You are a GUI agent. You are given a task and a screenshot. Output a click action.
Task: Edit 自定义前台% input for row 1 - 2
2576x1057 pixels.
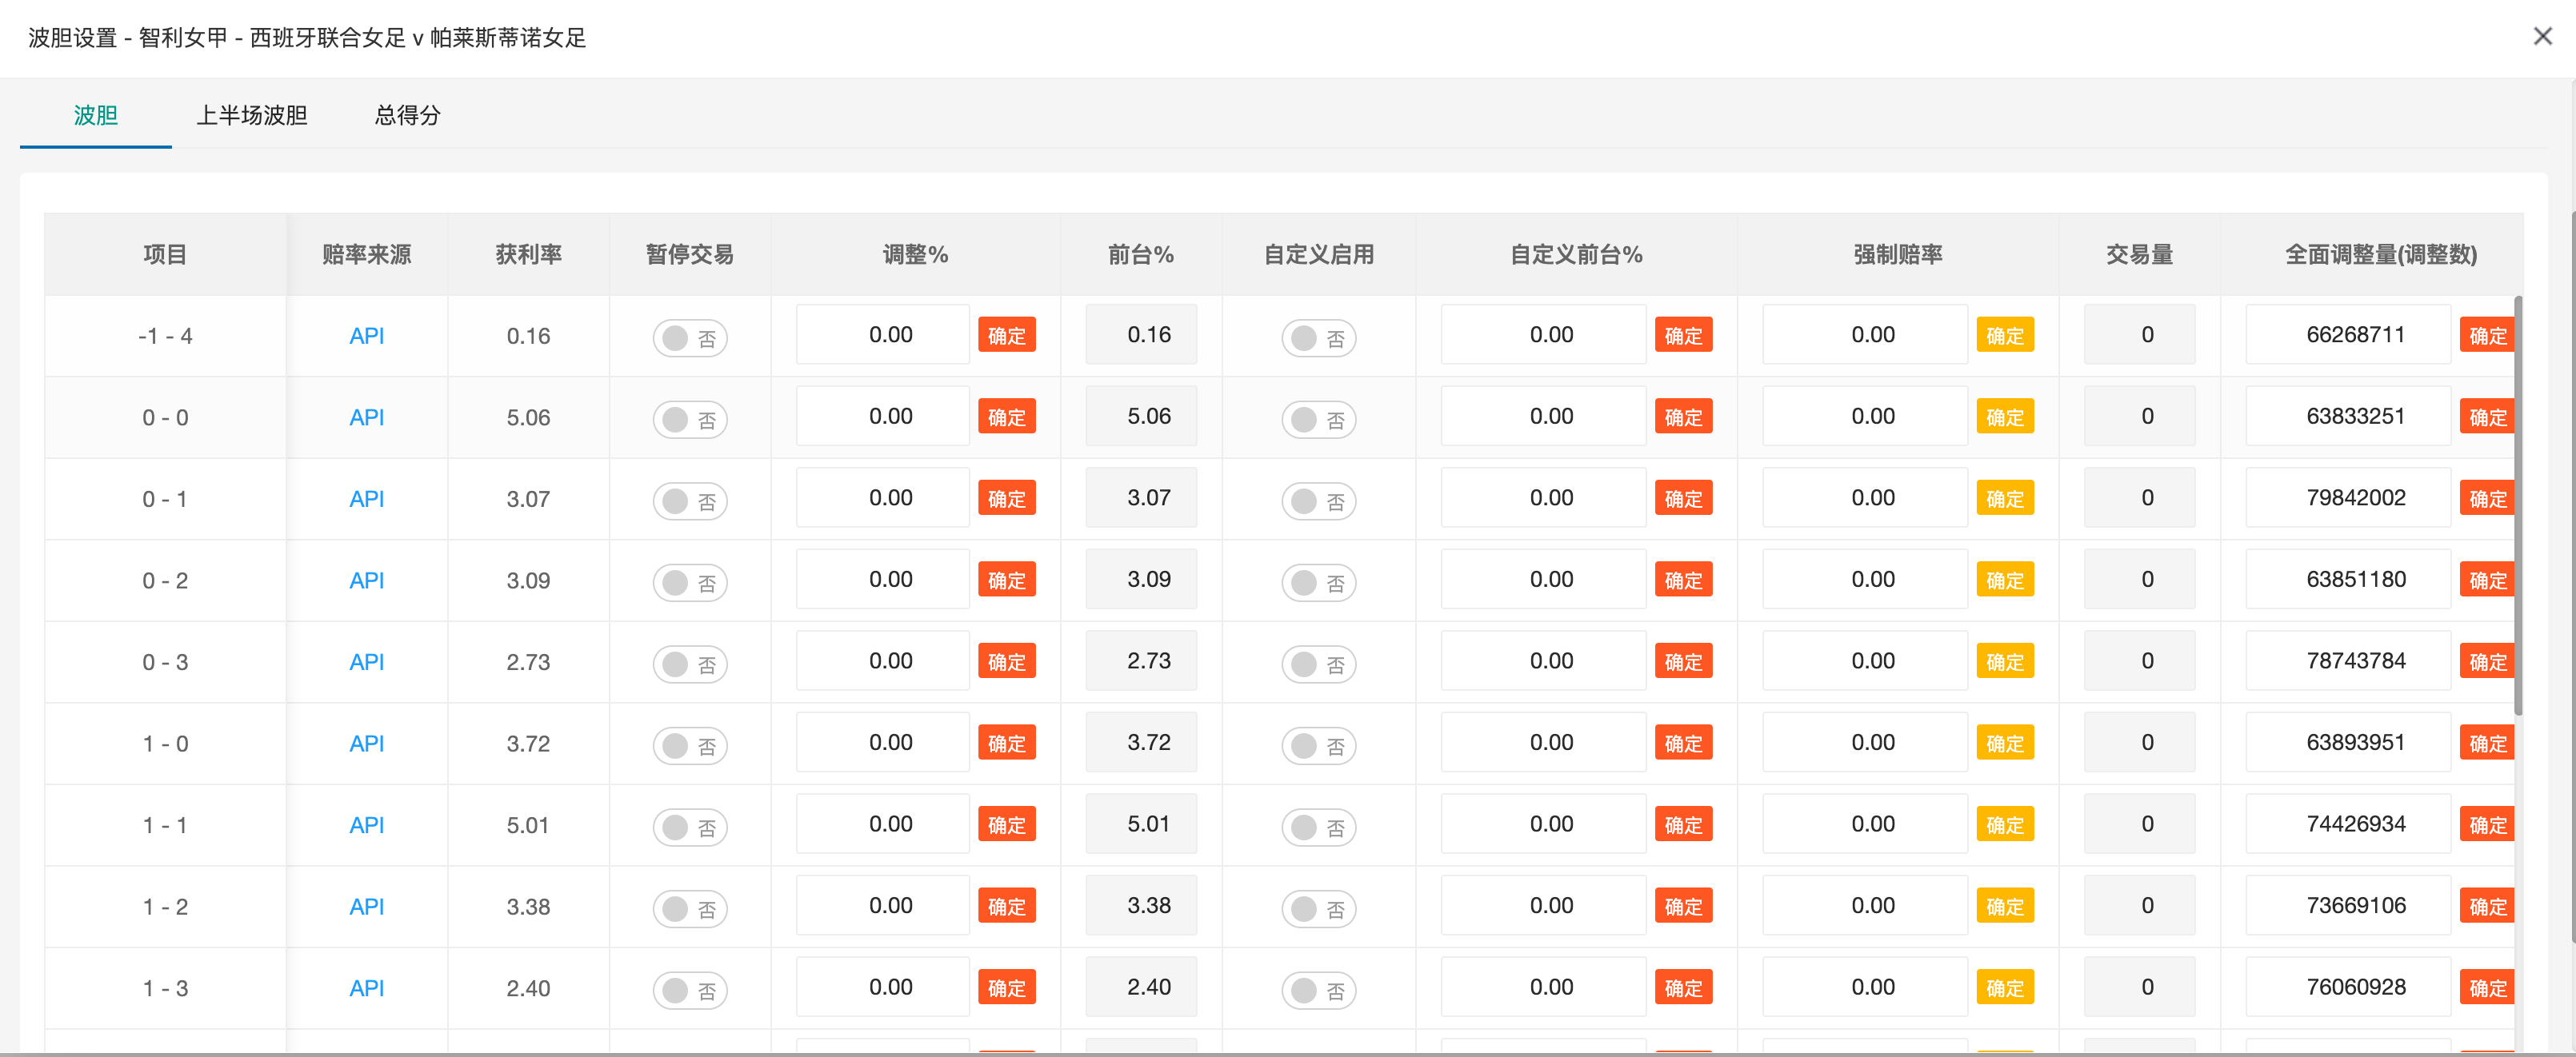click(1543, 906)
